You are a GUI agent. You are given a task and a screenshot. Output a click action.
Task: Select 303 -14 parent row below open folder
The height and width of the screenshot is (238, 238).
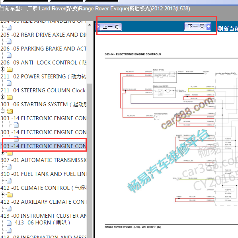coord(43,118)
